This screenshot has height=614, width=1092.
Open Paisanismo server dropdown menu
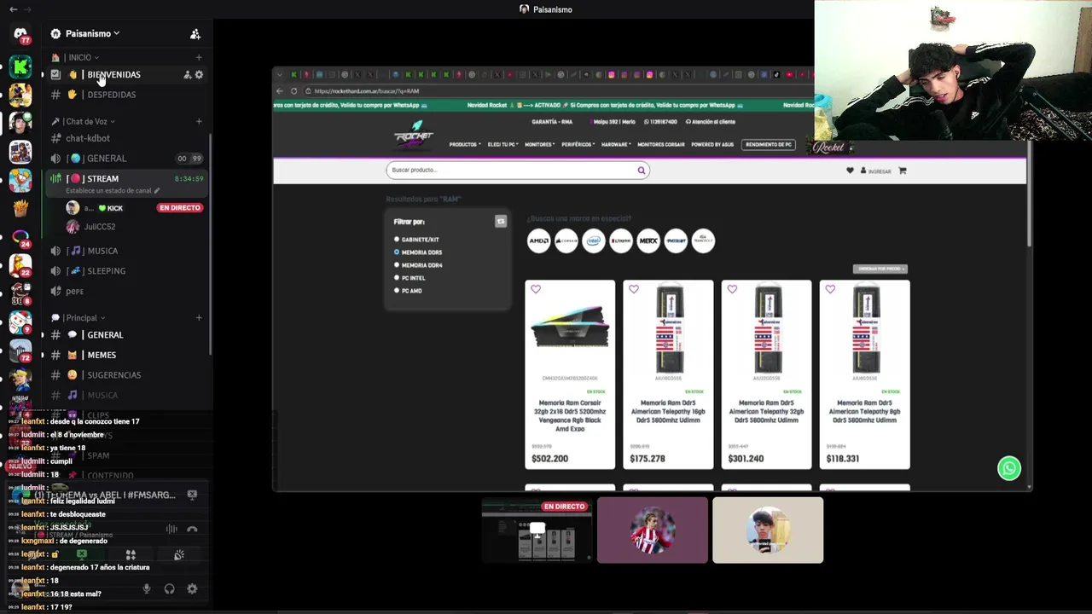(x=92, y=34)
